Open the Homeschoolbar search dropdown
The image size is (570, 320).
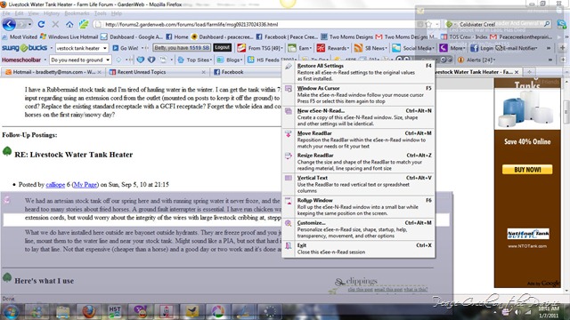click(108, 60)
